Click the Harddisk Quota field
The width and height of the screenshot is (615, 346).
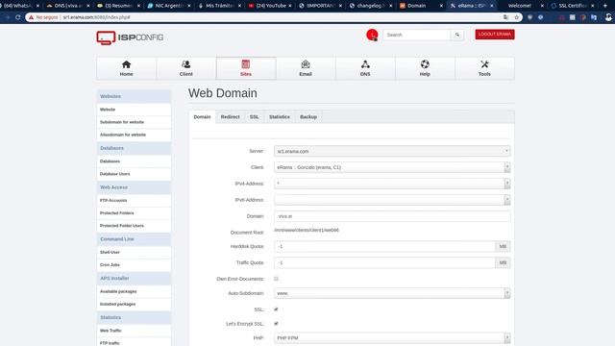pyautogui.click(x=384, y=246)
